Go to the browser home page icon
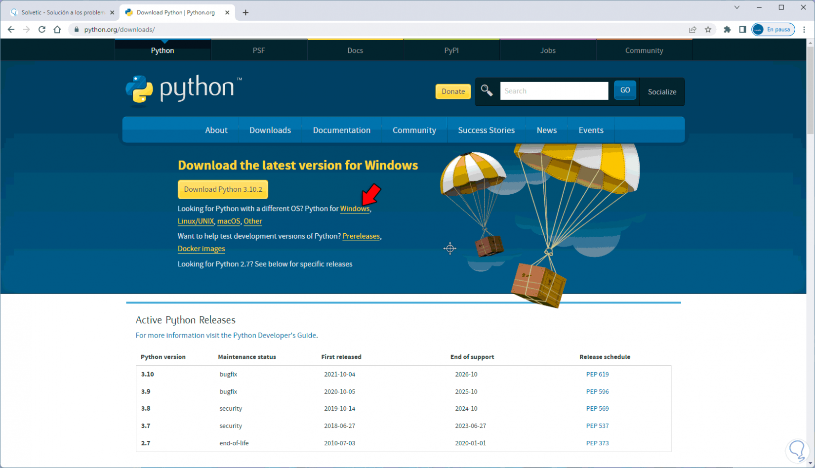This screenshot has height=468, width=815. point(57,30)
